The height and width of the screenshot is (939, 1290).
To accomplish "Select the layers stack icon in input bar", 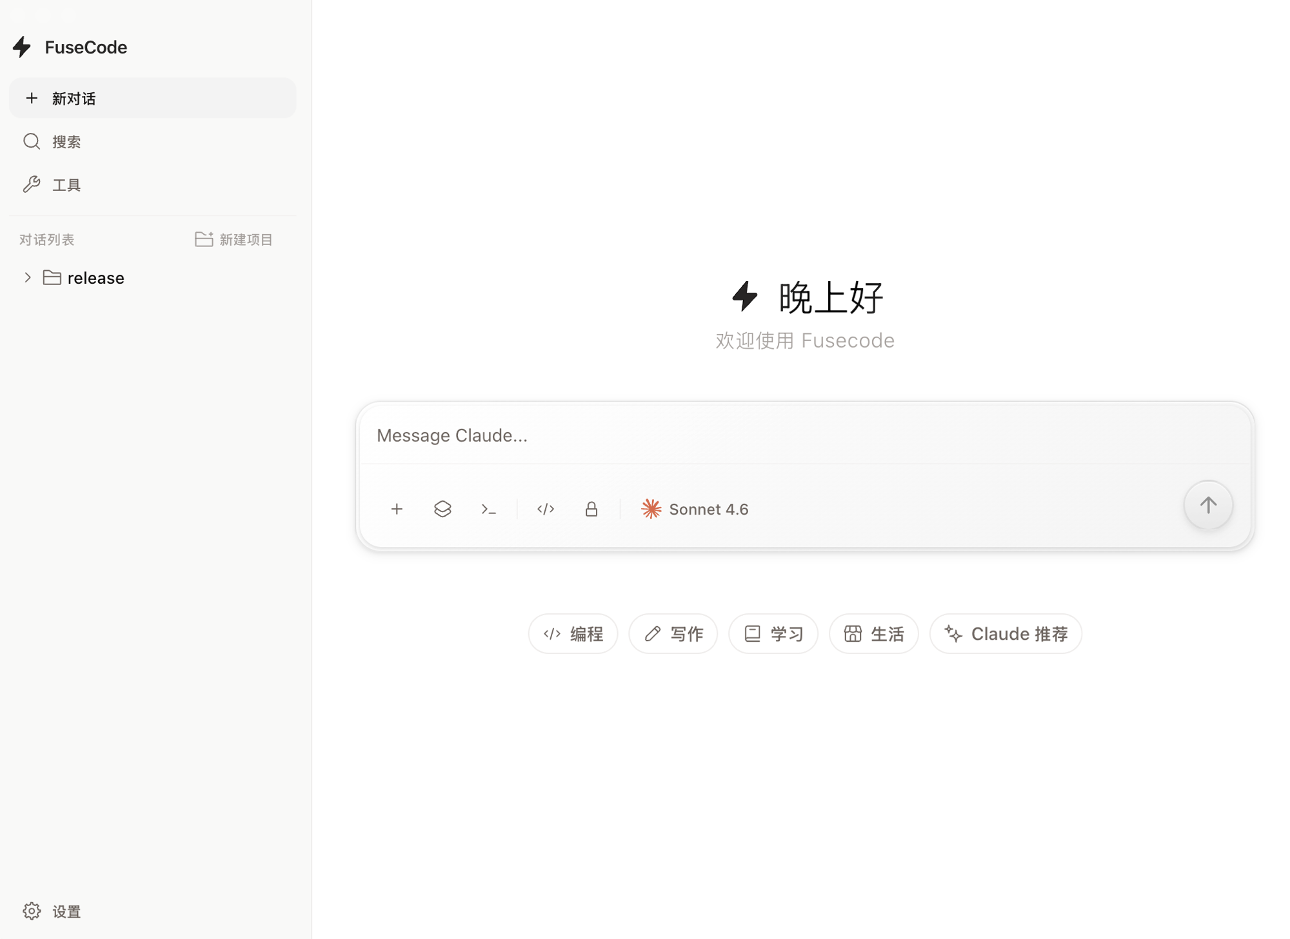I will click(443, 509).
